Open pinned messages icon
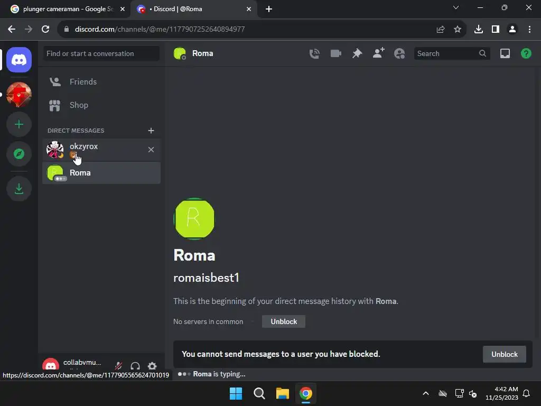This screenshot has width=541, height=406. (x=357, y=53)
